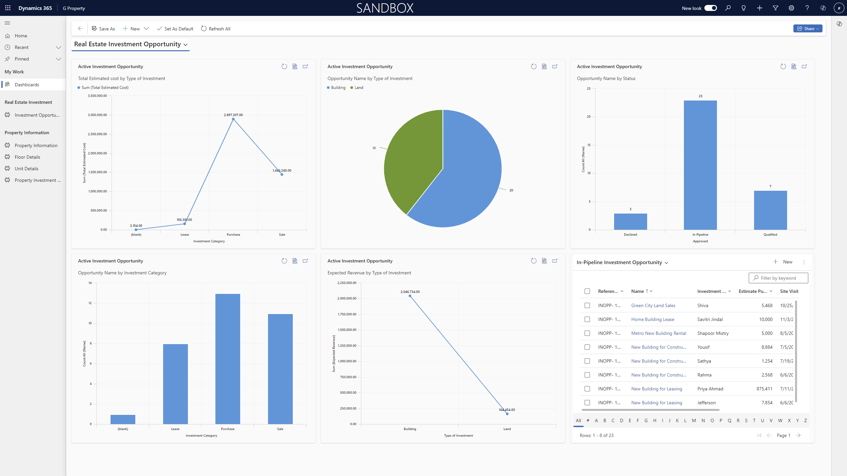Open the app launcher waffle icon
847x476 pixels.
coord(8,8)
